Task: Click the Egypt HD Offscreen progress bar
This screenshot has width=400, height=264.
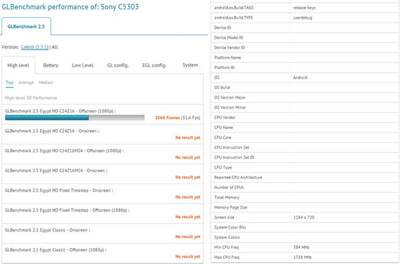Action: point(75,118)
